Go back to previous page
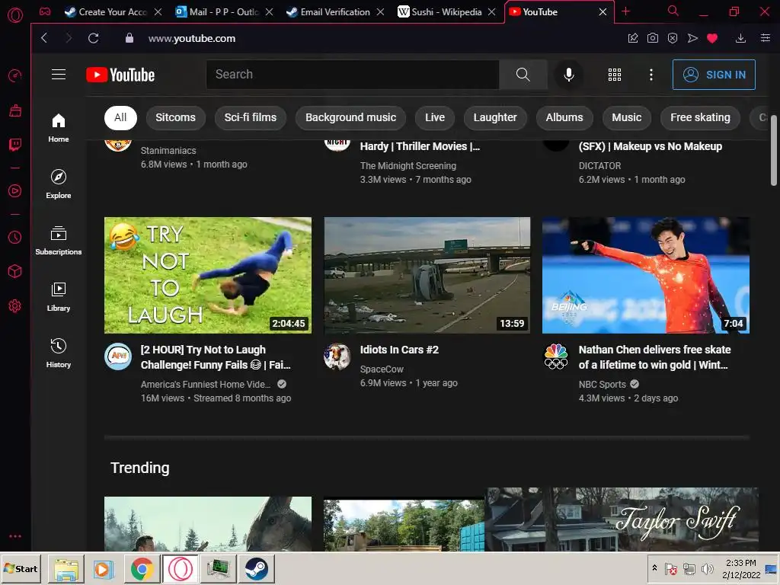The width and height of the screenshot is (780, 585). [44, 38]
